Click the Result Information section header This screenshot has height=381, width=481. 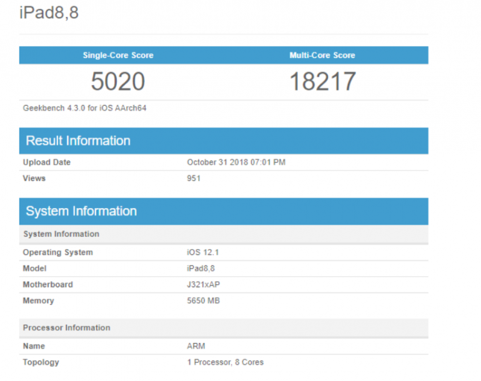pos(78,141)
